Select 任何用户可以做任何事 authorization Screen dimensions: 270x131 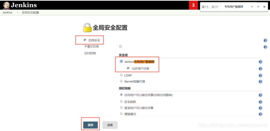point(121,95)
